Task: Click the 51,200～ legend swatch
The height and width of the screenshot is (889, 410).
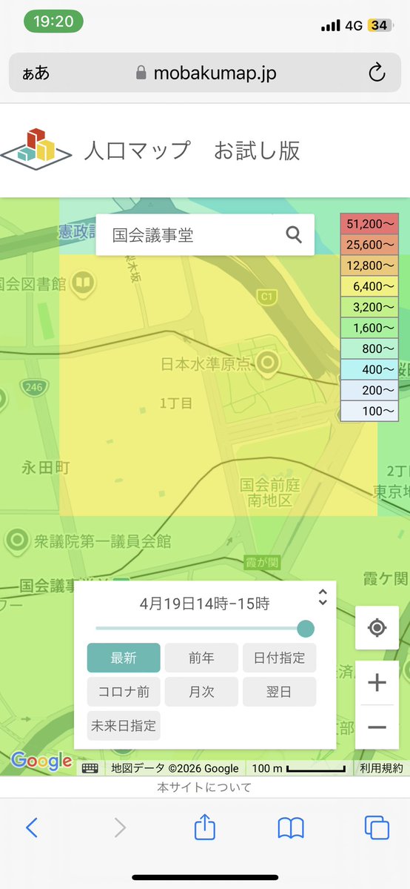Action: point(369,224)
